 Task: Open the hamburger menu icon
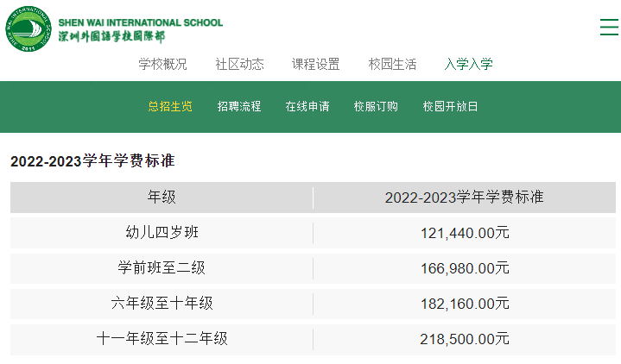(x=609, y=27)
